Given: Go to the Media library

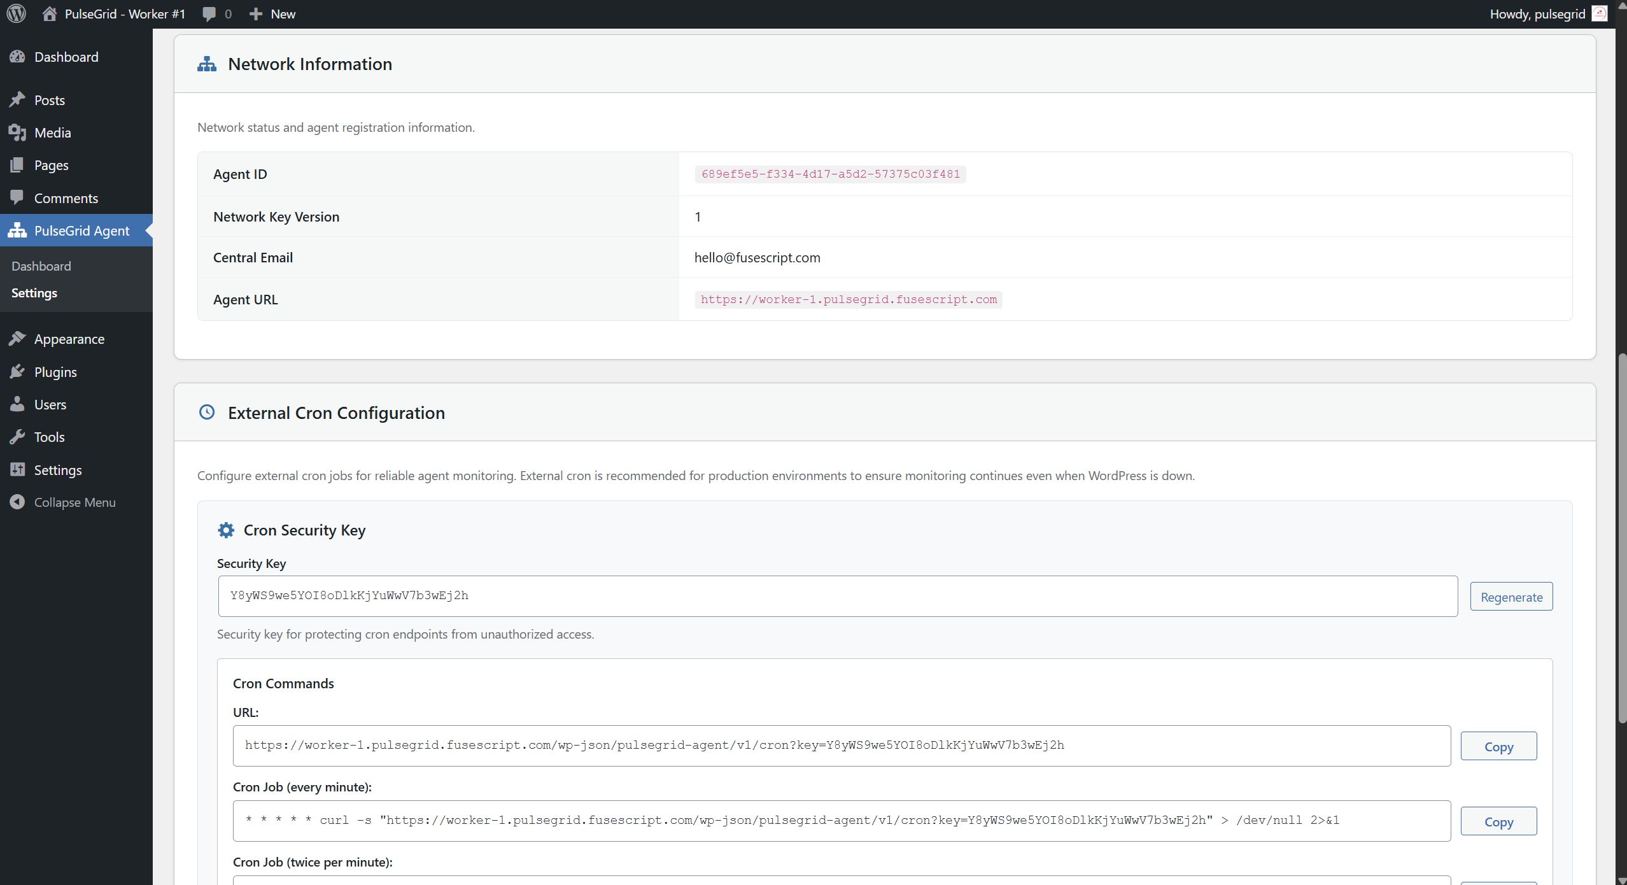Looking at the screenshot, I should pos(52,132).
